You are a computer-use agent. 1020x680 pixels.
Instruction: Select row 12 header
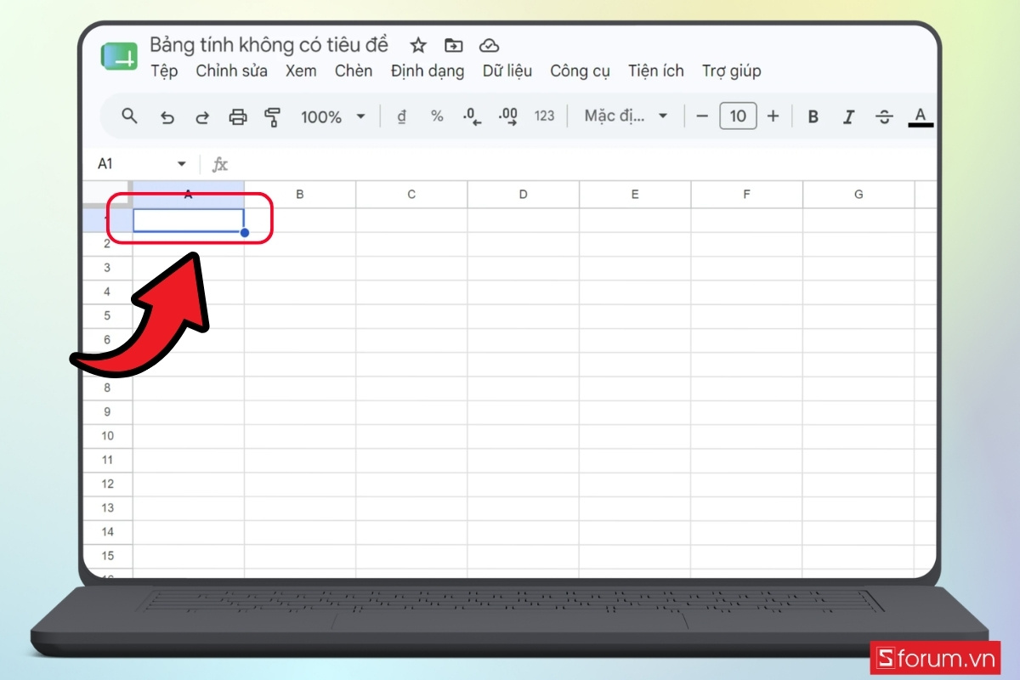pyautogui.click(x=107, y=484)
